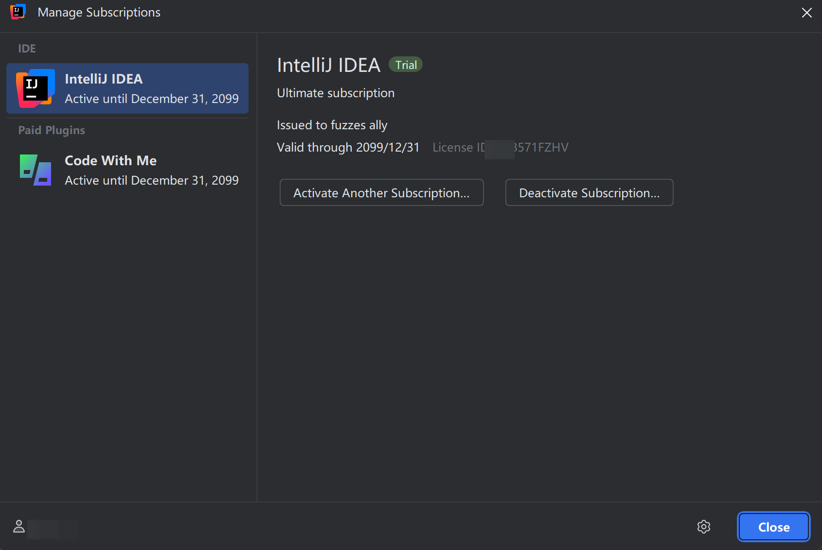The image size is (822, 550).
Task: Click the Code With Me plugin icon
Action: (x=35, y=170)
